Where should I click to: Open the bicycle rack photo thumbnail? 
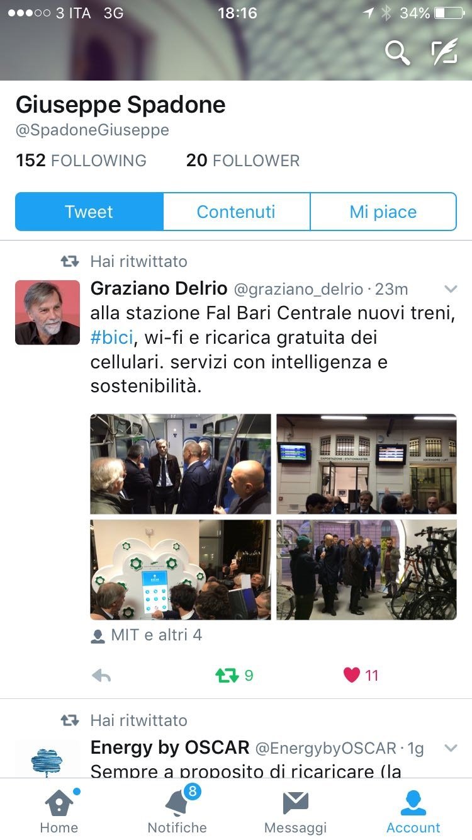(366, 570)
